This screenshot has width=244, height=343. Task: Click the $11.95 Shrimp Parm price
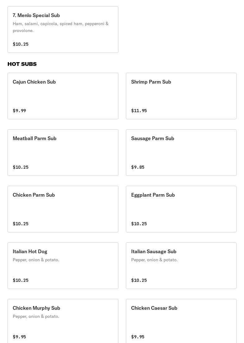pos(139,111)
